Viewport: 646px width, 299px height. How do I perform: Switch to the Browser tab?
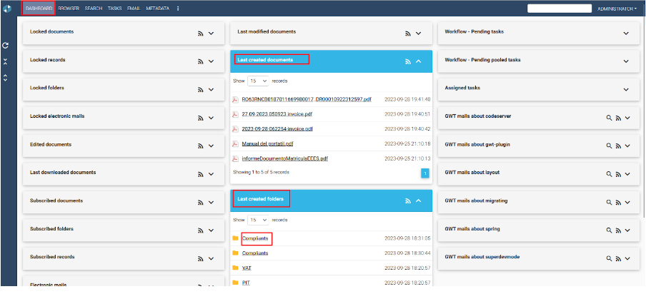(x=69, y=9)
